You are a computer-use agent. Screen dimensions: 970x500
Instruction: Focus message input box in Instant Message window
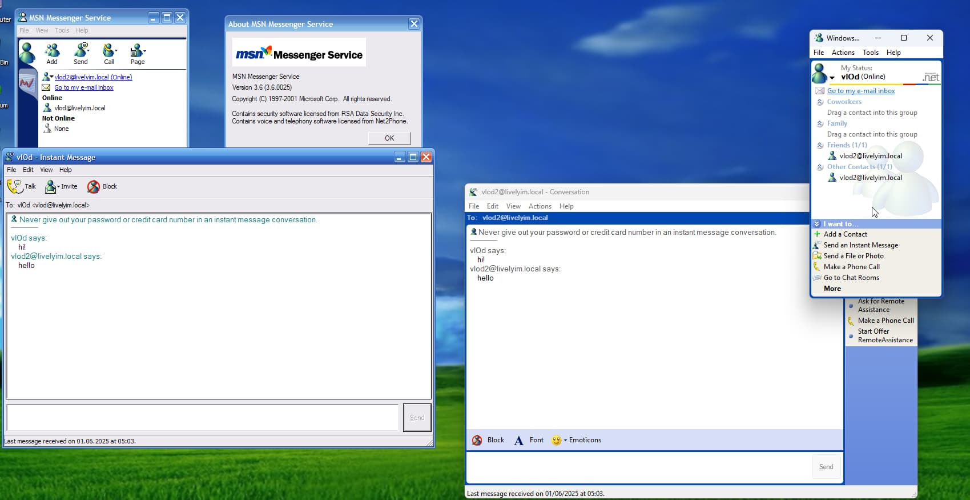202,418
